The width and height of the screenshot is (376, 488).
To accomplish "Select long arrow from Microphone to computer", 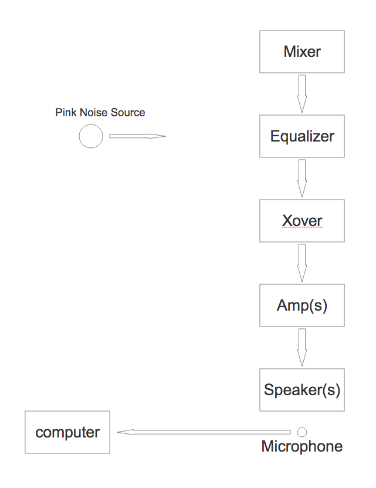I will point(204,432).
